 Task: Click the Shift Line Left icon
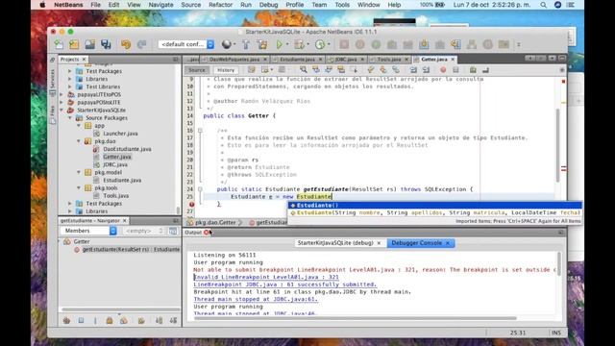413,70
